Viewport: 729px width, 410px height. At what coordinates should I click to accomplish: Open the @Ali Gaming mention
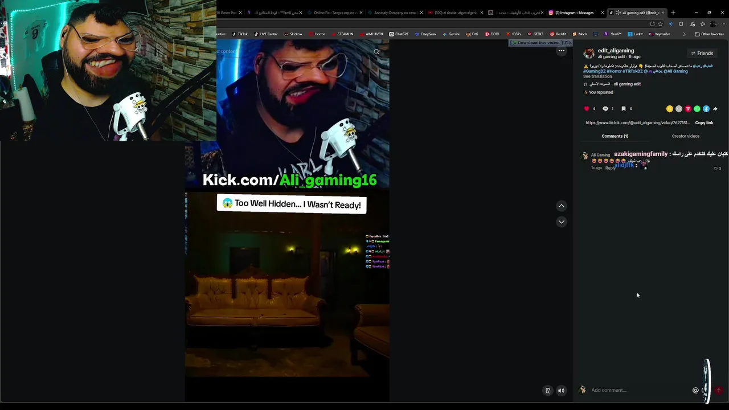(x=675, y=71)
